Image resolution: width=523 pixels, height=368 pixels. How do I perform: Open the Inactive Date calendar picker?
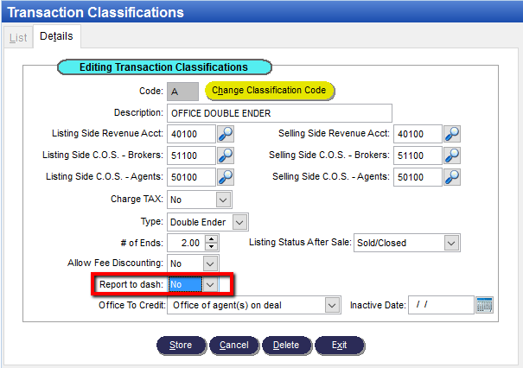coord(484,305)
